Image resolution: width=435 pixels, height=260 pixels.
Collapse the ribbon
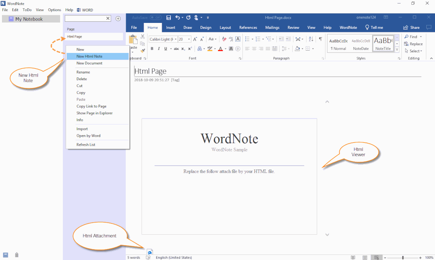click(431, 58)
